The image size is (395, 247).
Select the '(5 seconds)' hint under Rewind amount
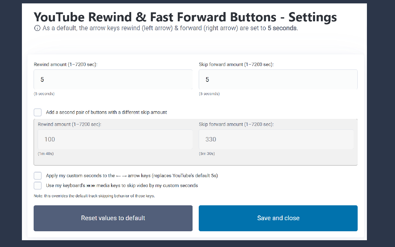pos(44,94)
